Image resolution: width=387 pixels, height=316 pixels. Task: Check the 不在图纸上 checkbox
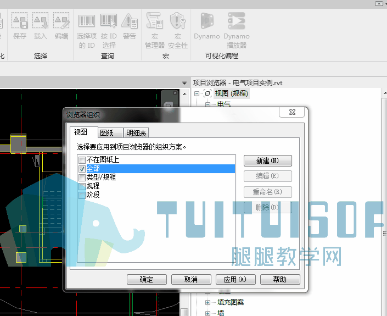(x=82, y=160)
